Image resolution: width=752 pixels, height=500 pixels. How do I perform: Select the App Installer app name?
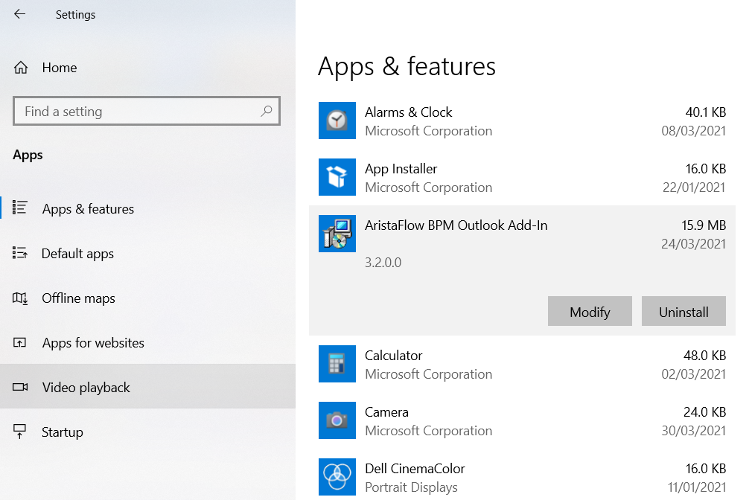click(x=401, y=169)
